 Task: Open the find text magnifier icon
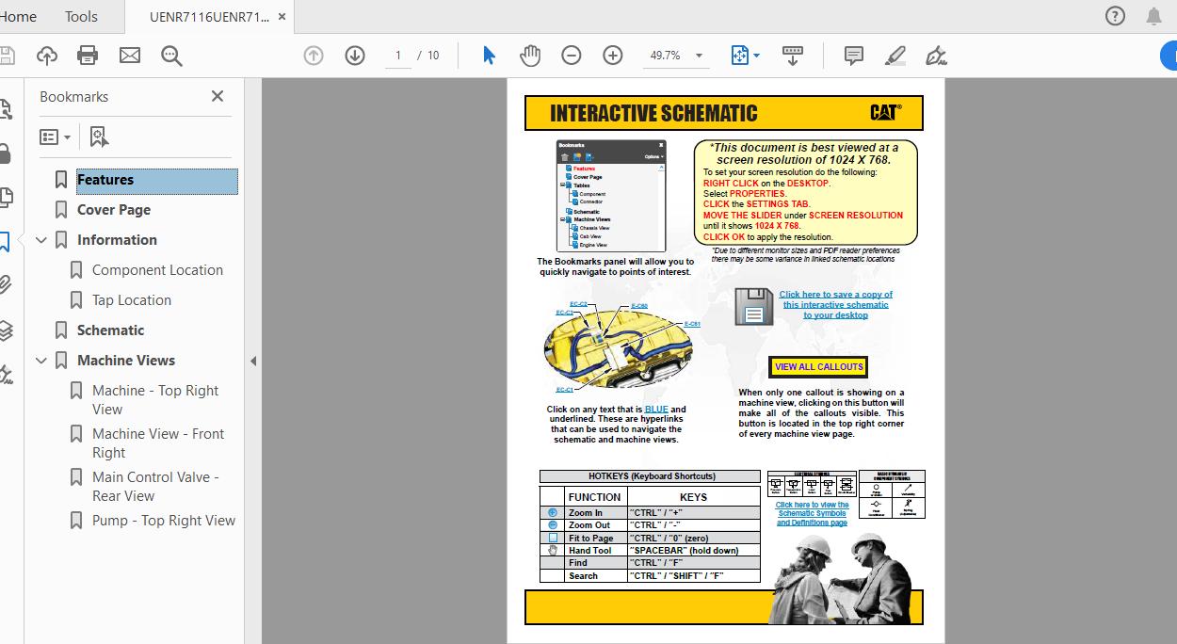(x=171, y=56)
